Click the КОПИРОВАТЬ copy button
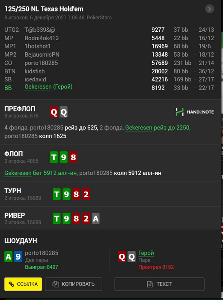223x300 pixels. pos(74,284)
